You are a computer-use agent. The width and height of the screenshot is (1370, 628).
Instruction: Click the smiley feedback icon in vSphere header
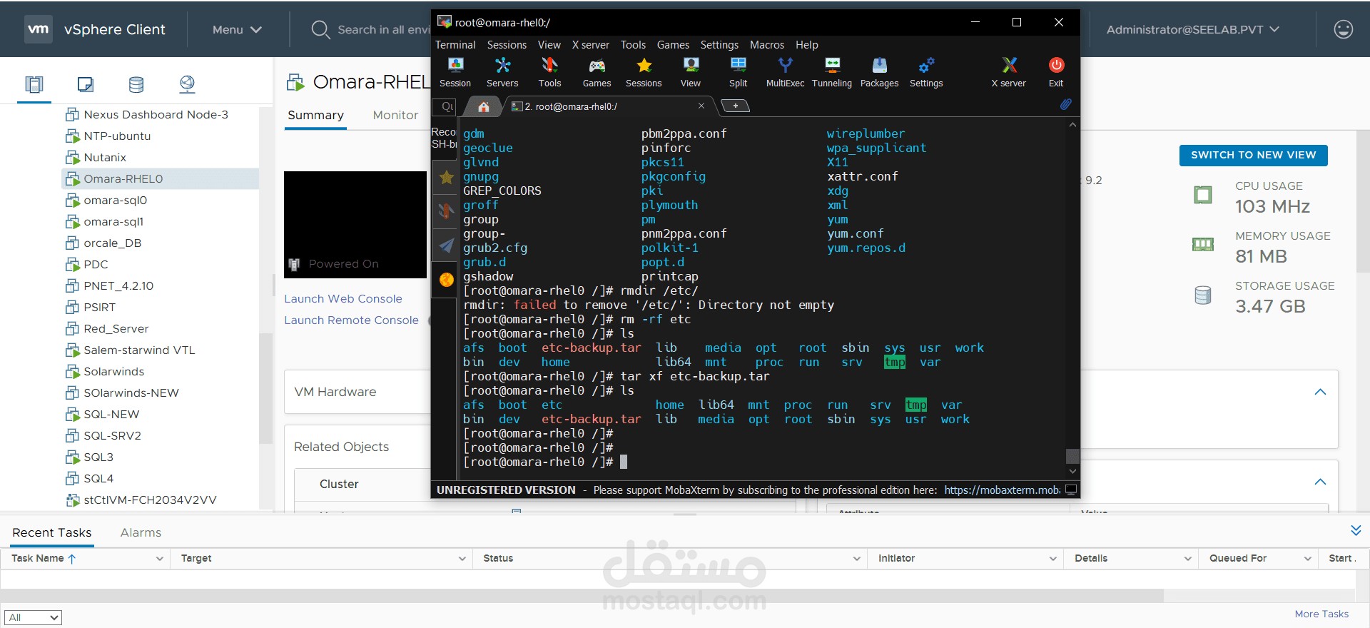point(1344,29)
